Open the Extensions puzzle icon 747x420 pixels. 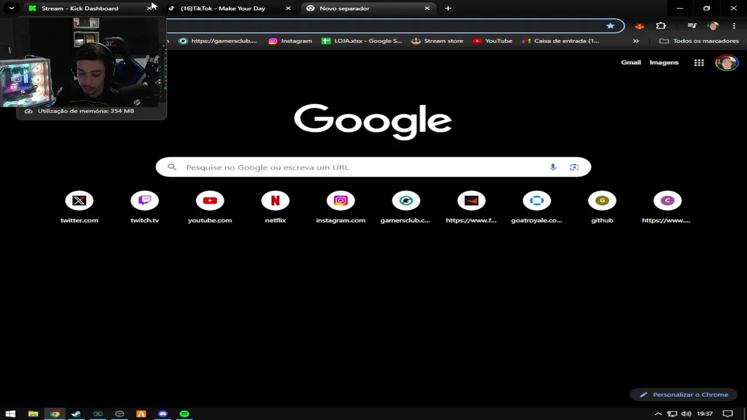(x=661, y=26)
